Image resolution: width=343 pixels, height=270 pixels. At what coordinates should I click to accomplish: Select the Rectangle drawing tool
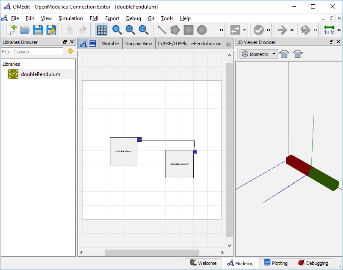188,30
